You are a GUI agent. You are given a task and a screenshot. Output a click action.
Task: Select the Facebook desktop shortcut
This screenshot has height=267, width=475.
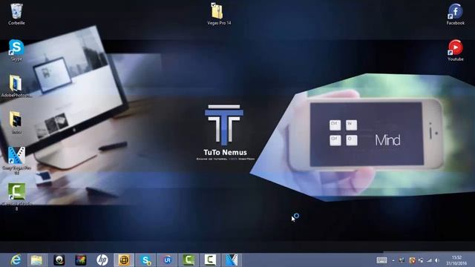coord(455,14)
